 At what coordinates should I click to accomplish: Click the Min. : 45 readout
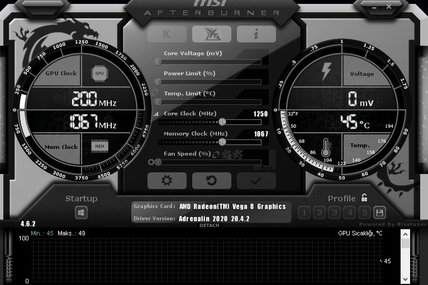(42, 233)
